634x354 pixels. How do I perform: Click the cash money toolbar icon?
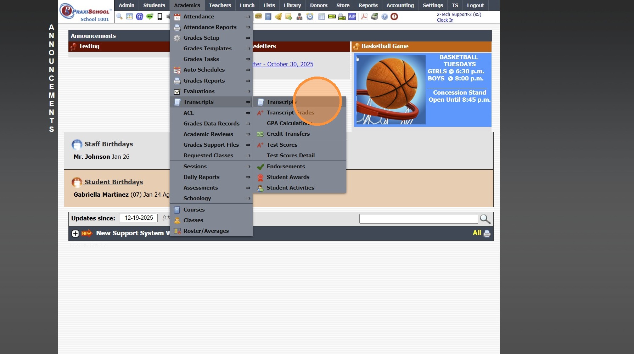(x=375, y=17)
